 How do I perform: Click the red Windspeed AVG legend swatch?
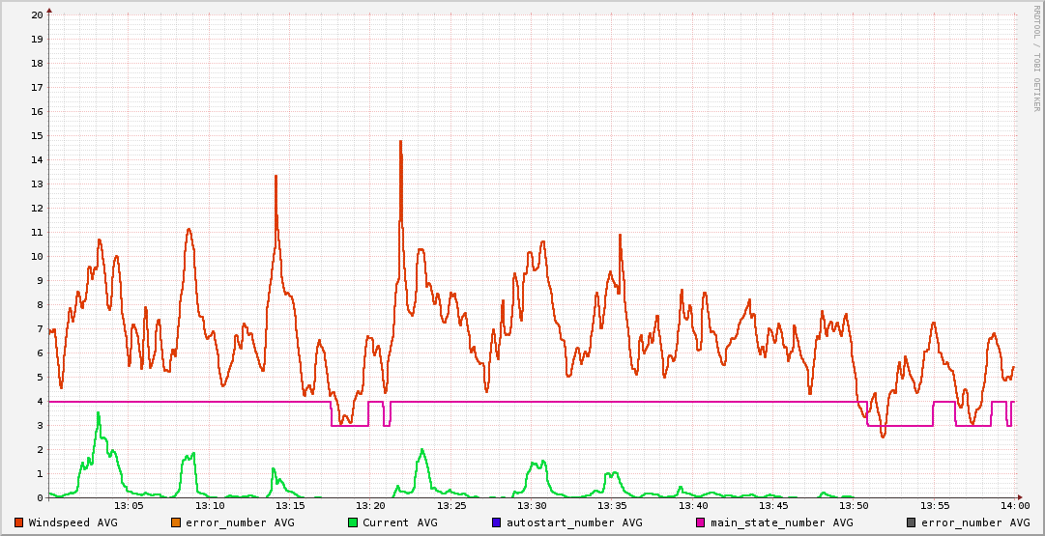[19, 522]
